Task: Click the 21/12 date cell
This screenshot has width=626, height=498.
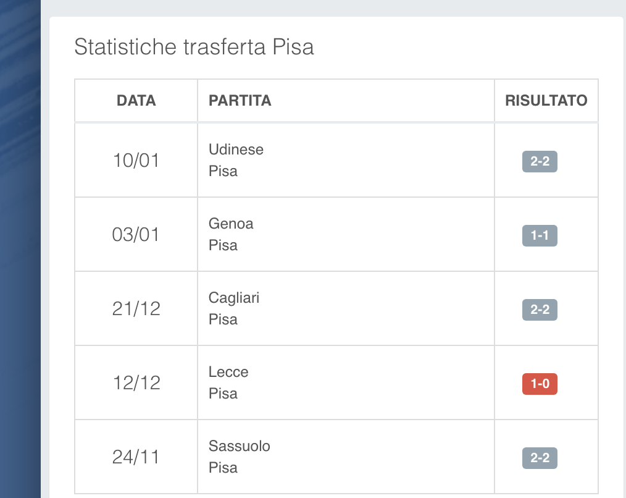Action: pyautogui.click(x=136, y=309)
